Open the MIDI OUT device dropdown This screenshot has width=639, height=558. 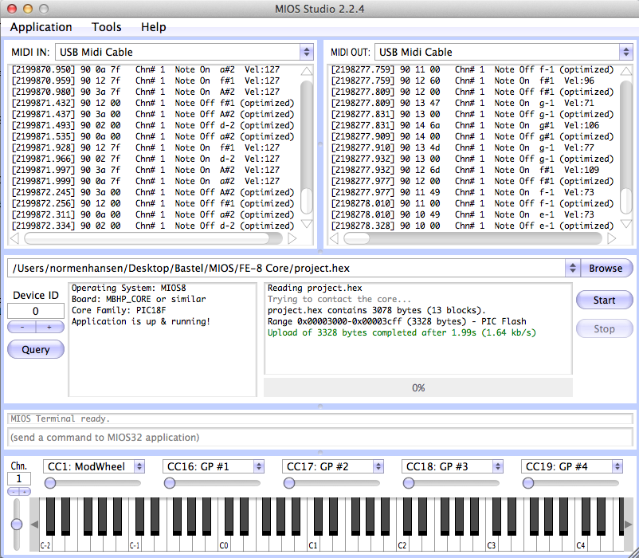pos(504,52)
